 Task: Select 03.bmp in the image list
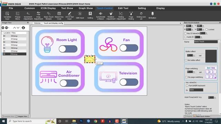tap(15, 45)
